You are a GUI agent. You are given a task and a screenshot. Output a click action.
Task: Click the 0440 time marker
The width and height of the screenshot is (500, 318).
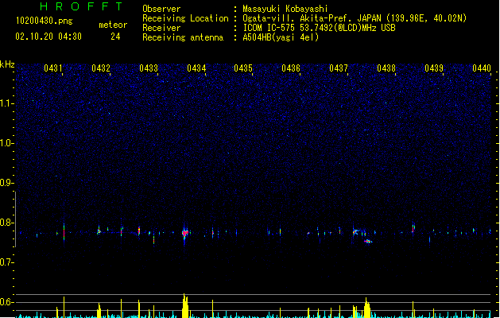482,68
